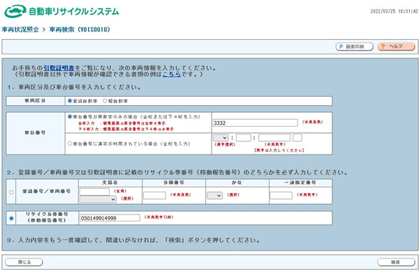
Task: Open the かな selection dropdown
Action: point(214,196)
